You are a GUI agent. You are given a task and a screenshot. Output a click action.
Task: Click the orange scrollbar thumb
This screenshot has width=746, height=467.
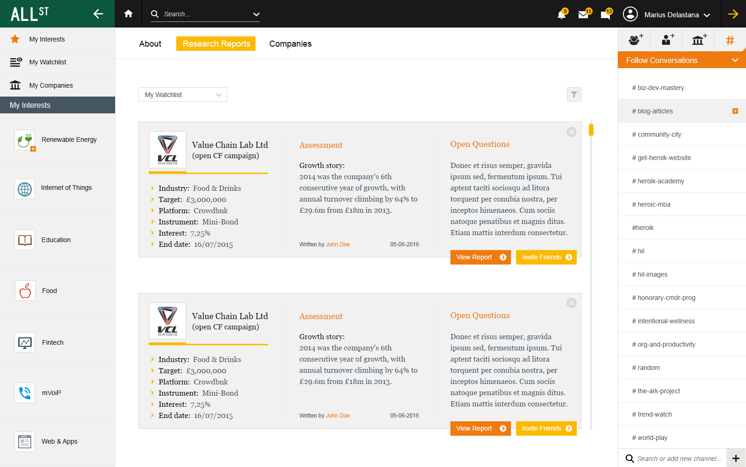coord(591,130)
